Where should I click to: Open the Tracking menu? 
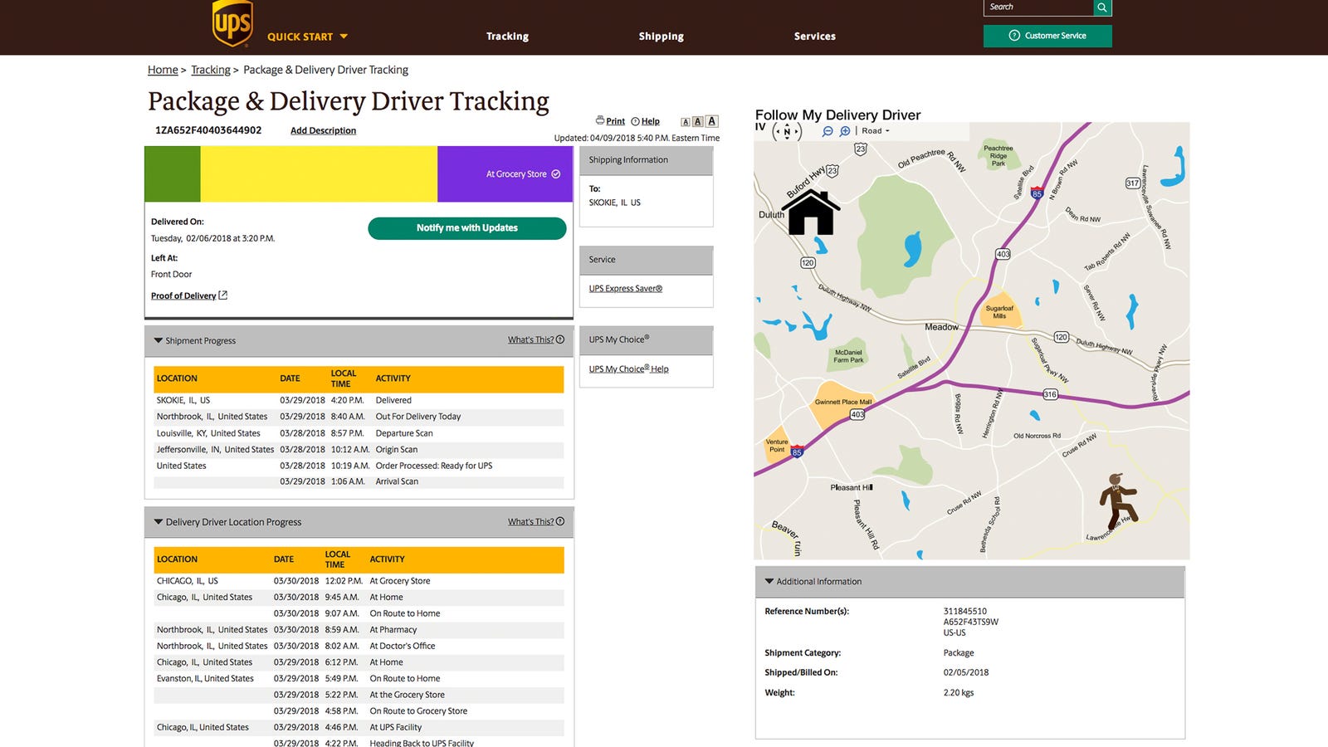coord(507,37)
